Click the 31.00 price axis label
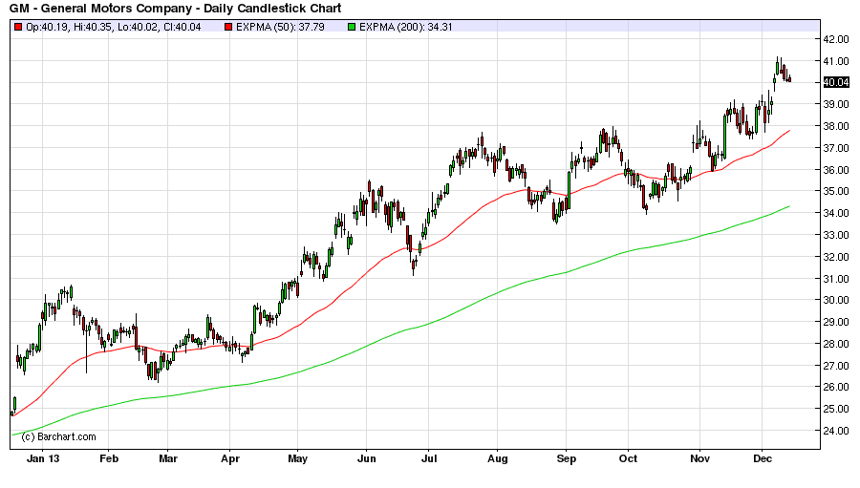Image resolution: width=860 pixels, height=488 pixels. point(836,279)
